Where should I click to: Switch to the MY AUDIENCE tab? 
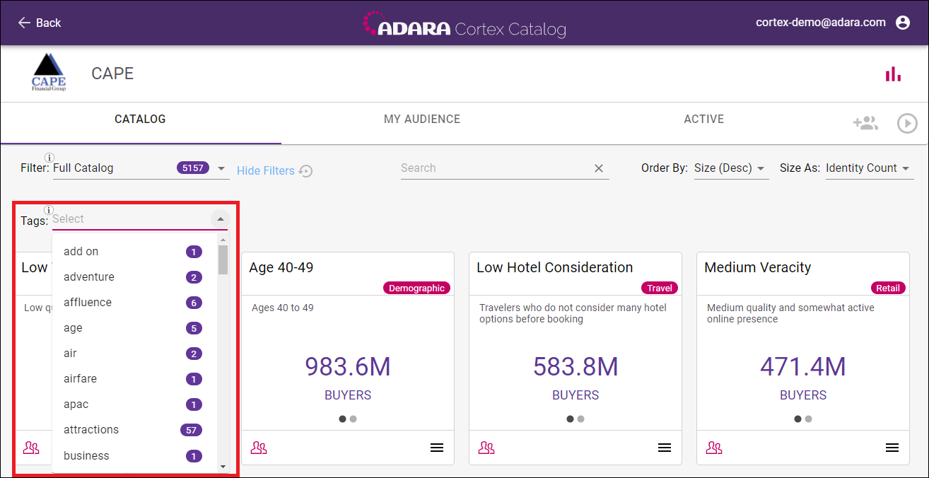422,119
